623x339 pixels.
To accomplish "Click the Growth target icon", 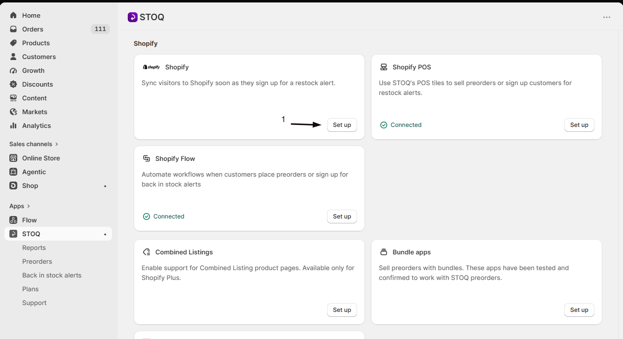I will pos(13,70).
